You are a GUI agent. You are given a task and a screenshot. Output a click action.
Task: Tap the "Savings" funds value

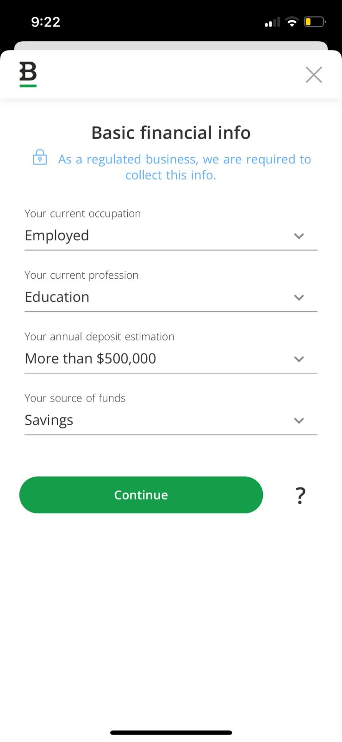[x=49, y=420]
